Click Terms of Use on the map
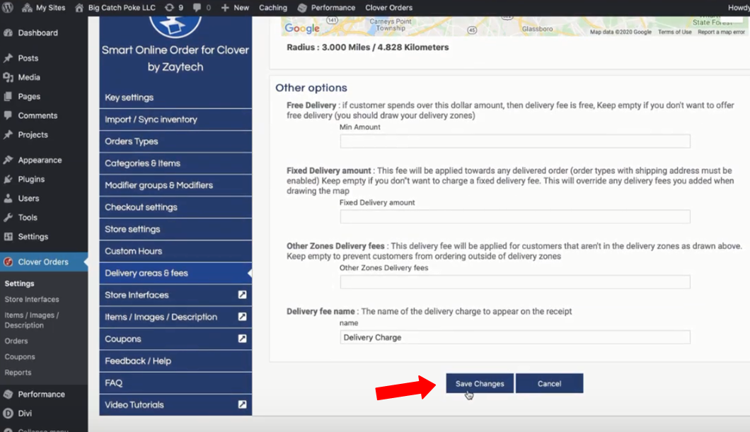Screen dimensions: 750x432 [674, 32]
